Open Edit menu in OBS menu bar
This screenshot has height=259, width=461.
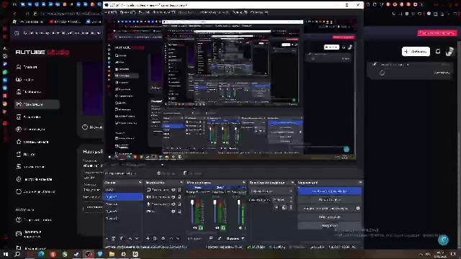[x=127, y=12]
